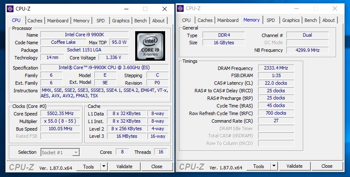The width and height of the screenshot is (350, 177).
Task: Open Mainboard tab in right CPU-Z window
Action: click(228, 20)
